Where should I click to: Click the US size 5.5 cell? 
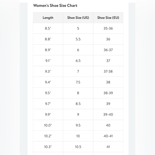pos(78,39)
